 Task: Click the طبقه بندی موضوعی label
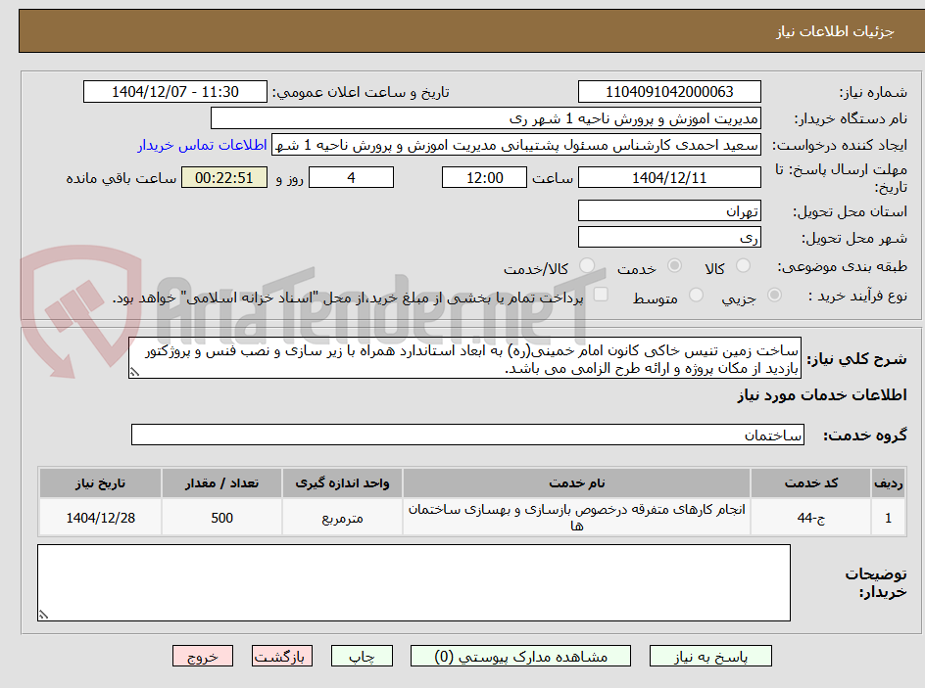pos(843,267)
